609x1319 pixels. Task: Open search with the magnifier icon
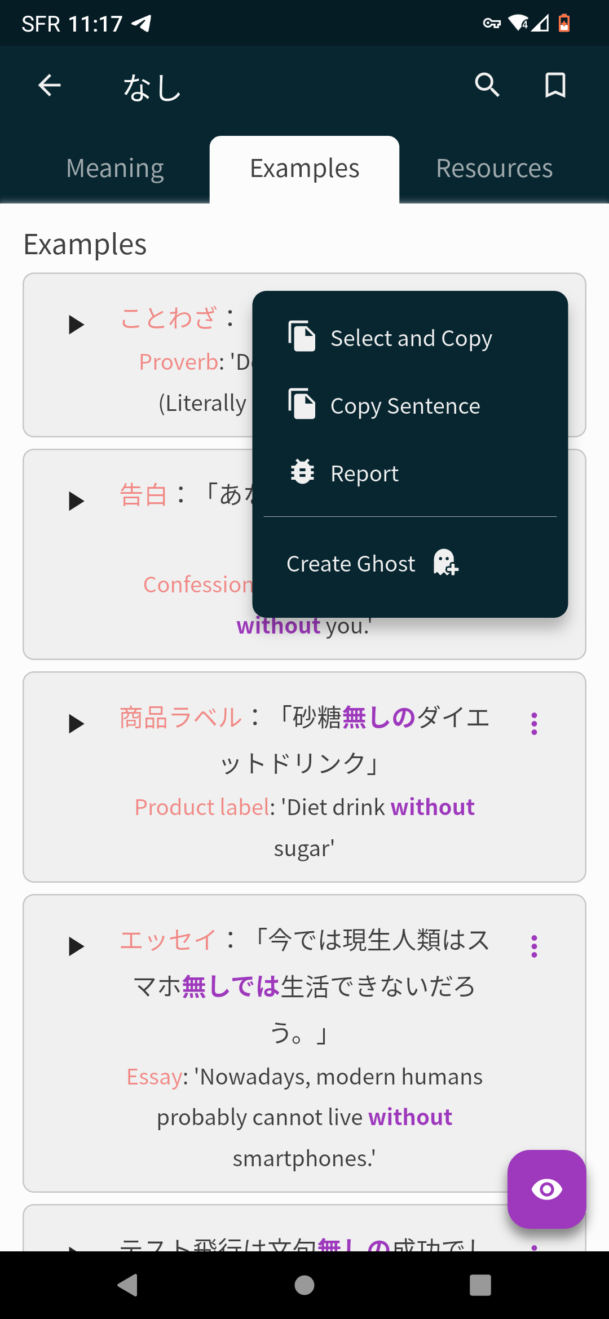(x=487, y=86)
